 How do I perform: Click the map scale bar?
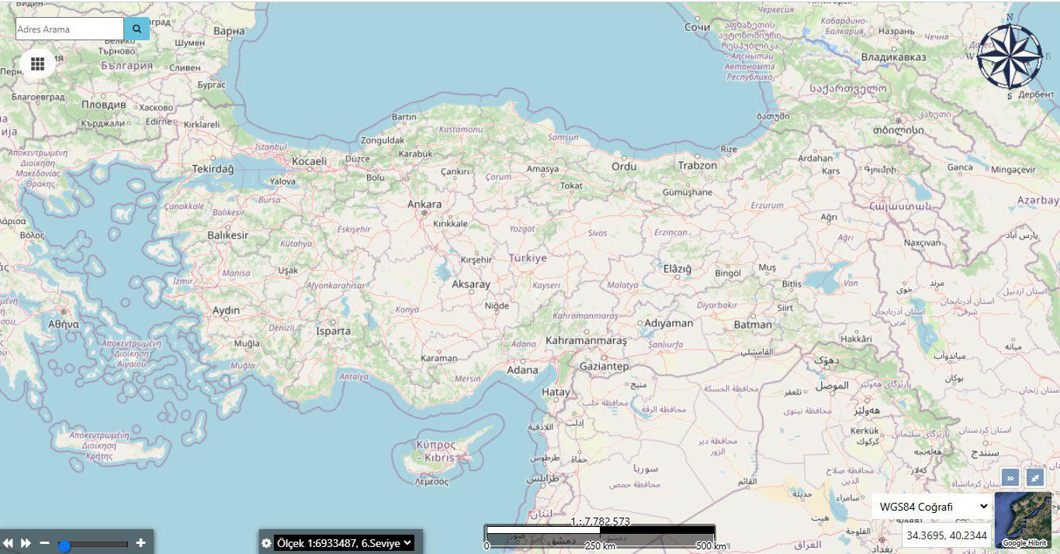click(600, 533)
